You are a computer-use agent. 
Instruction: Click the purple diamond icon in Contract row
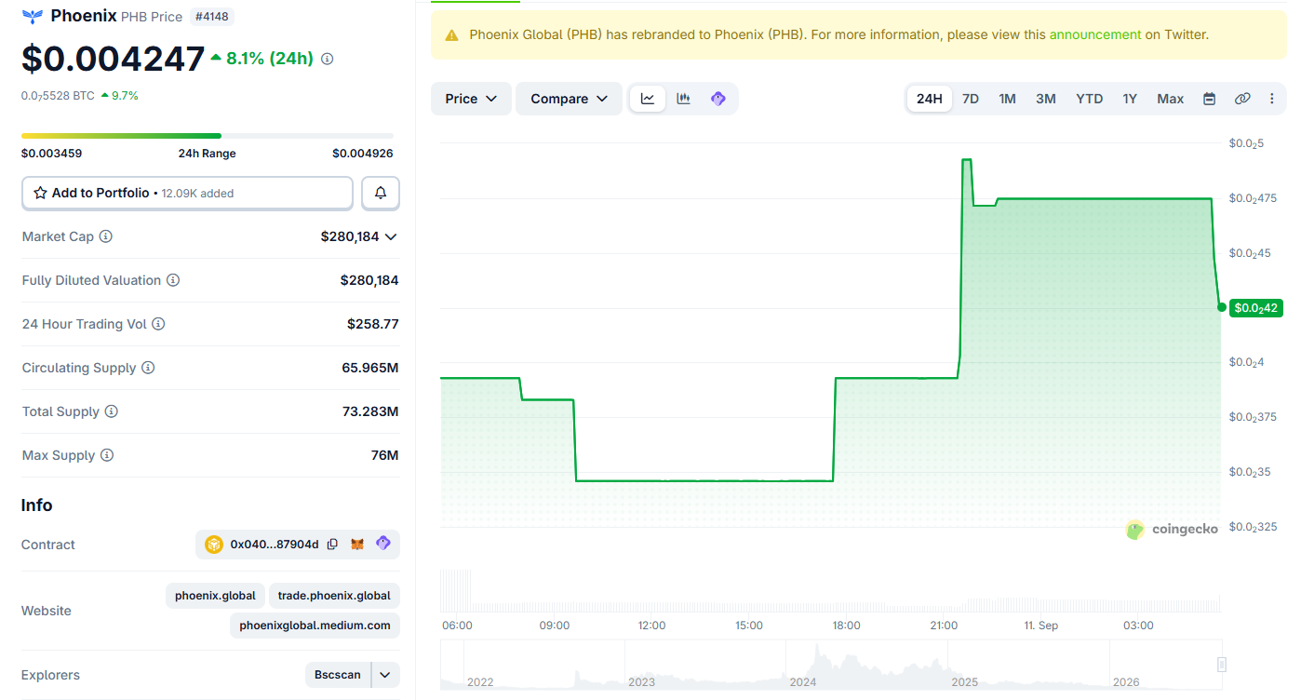click(x=382, y=544)
